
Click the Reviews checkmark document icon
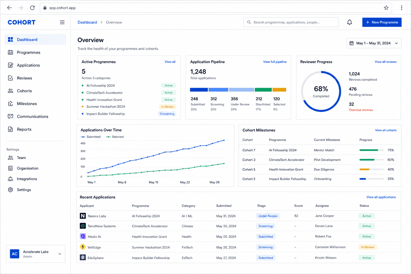pos(10,78)
